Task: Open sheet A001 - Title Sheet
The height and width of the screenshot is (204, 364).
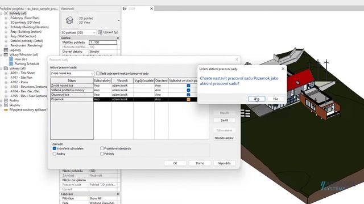Action: tap(23, 73)
